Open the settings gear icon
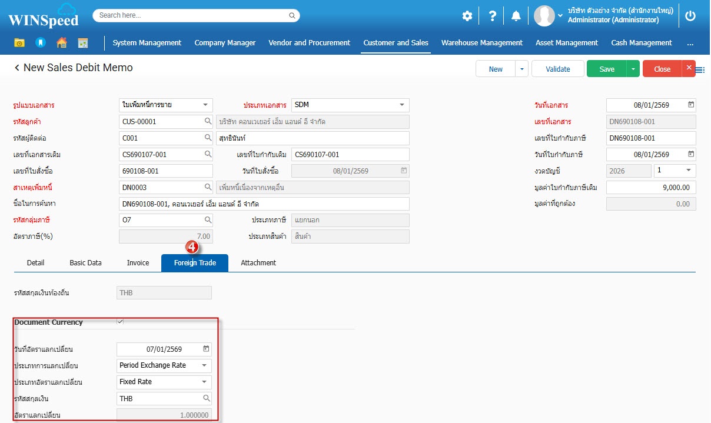Viewport: 711px width, 423px height. click(467, 16)
